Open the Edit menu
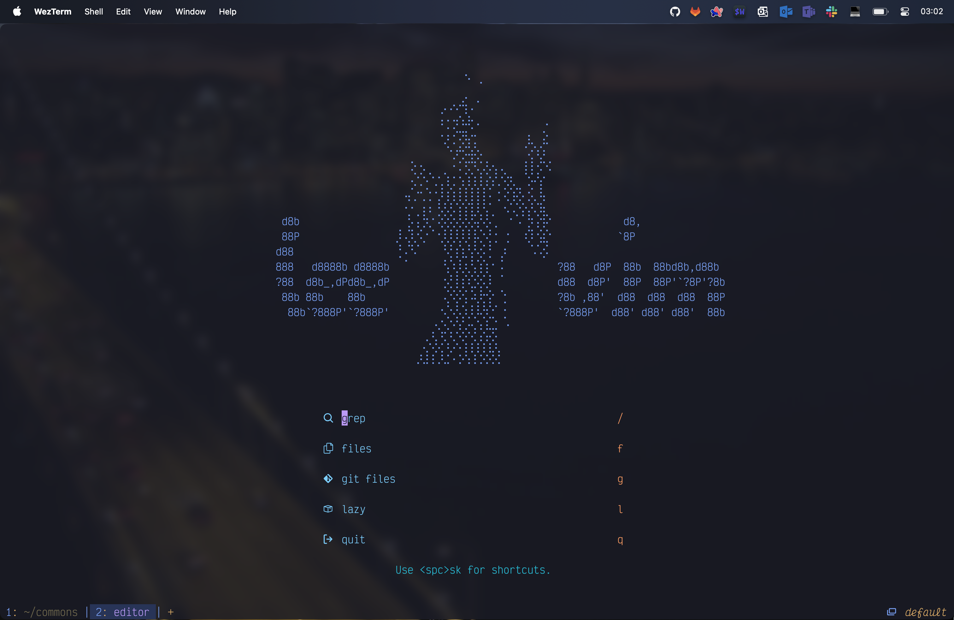This screenshot has width=954, height=620. (x=123, y=12)
